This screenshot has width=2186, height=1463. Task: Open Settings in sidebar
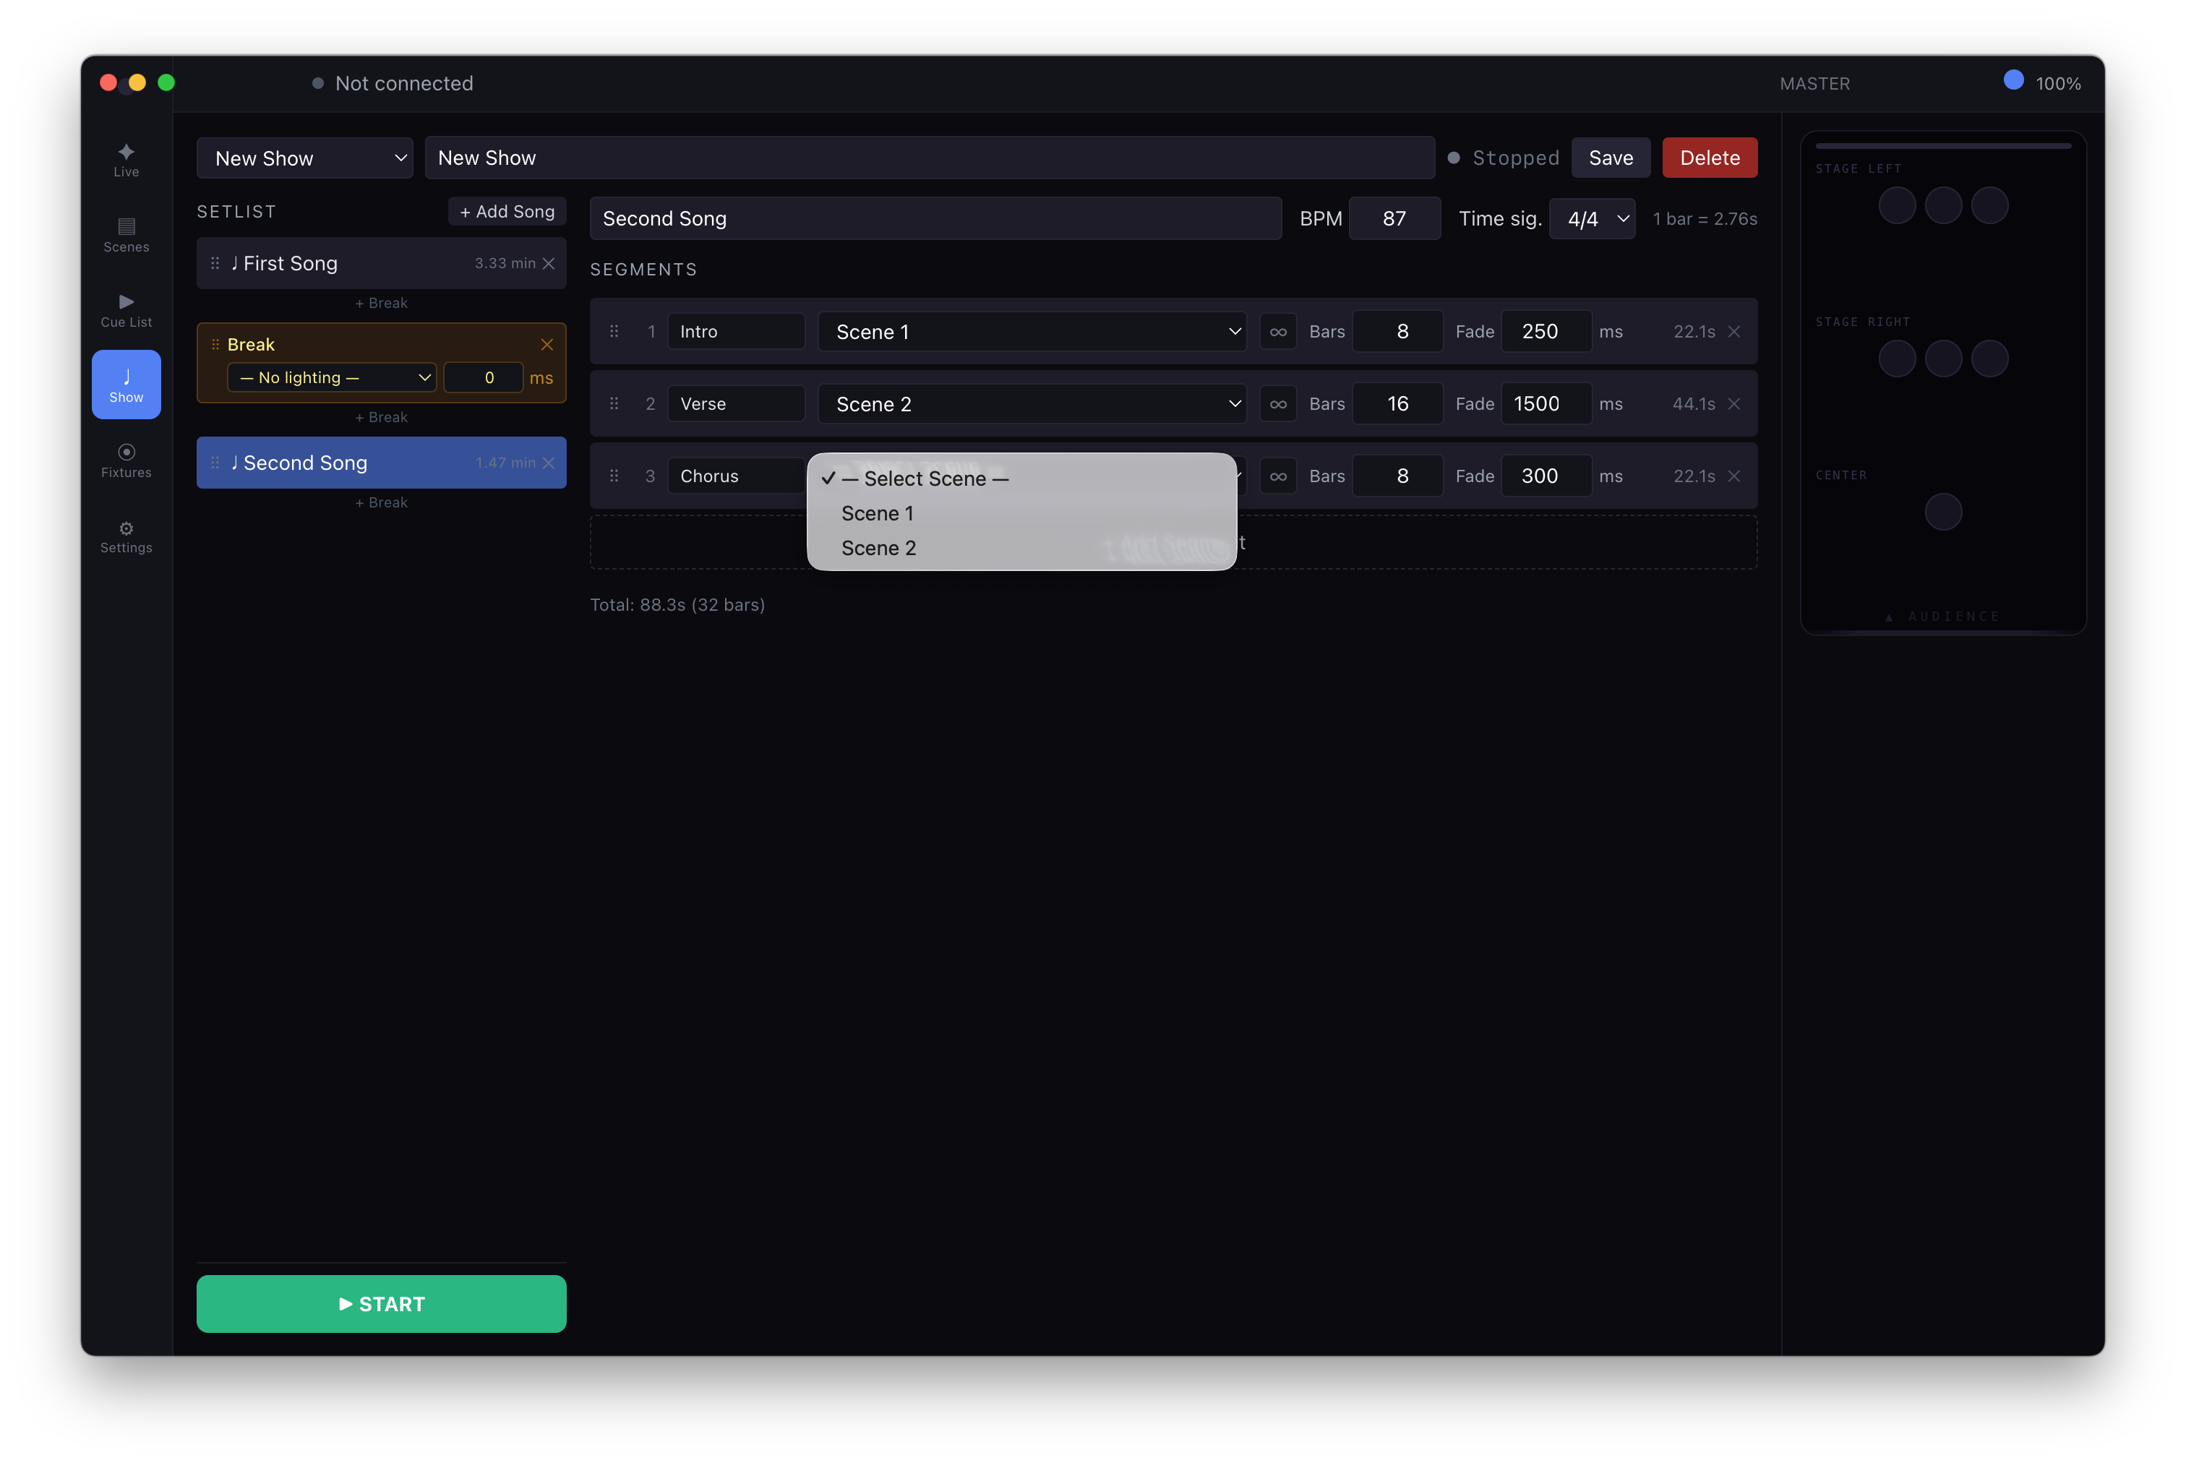[126, 536]
